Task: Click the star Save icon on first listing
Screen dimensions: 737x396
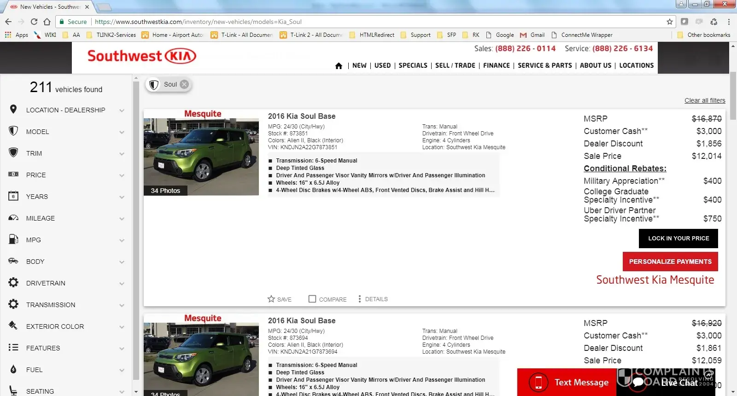Action: point(271,299)
